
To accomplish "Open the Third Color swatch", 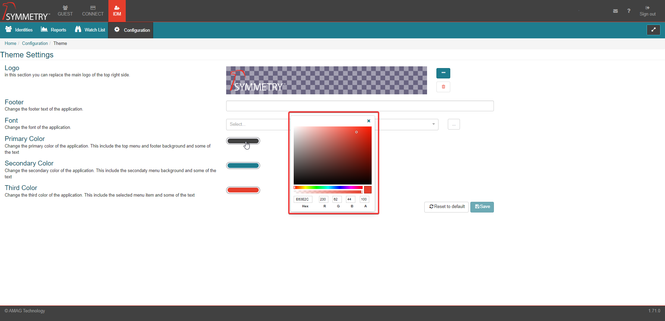I will point(243,190).
